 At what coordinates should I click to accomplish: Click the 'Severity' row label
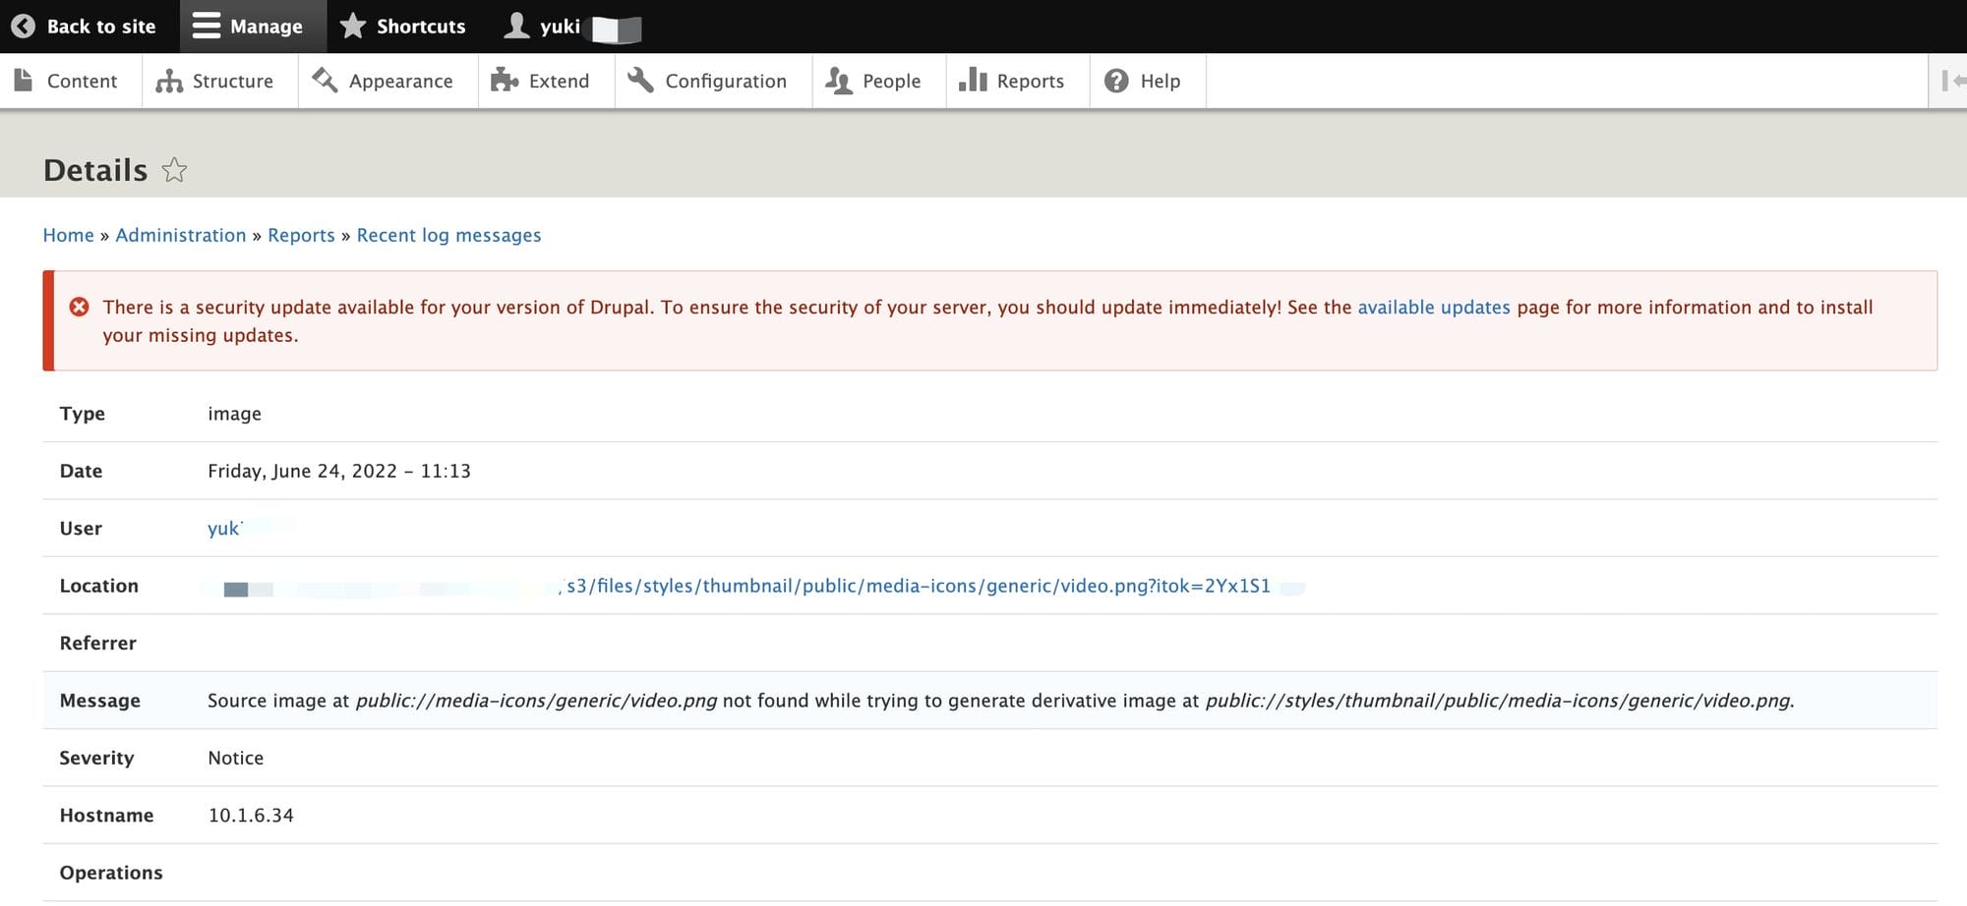96,758
